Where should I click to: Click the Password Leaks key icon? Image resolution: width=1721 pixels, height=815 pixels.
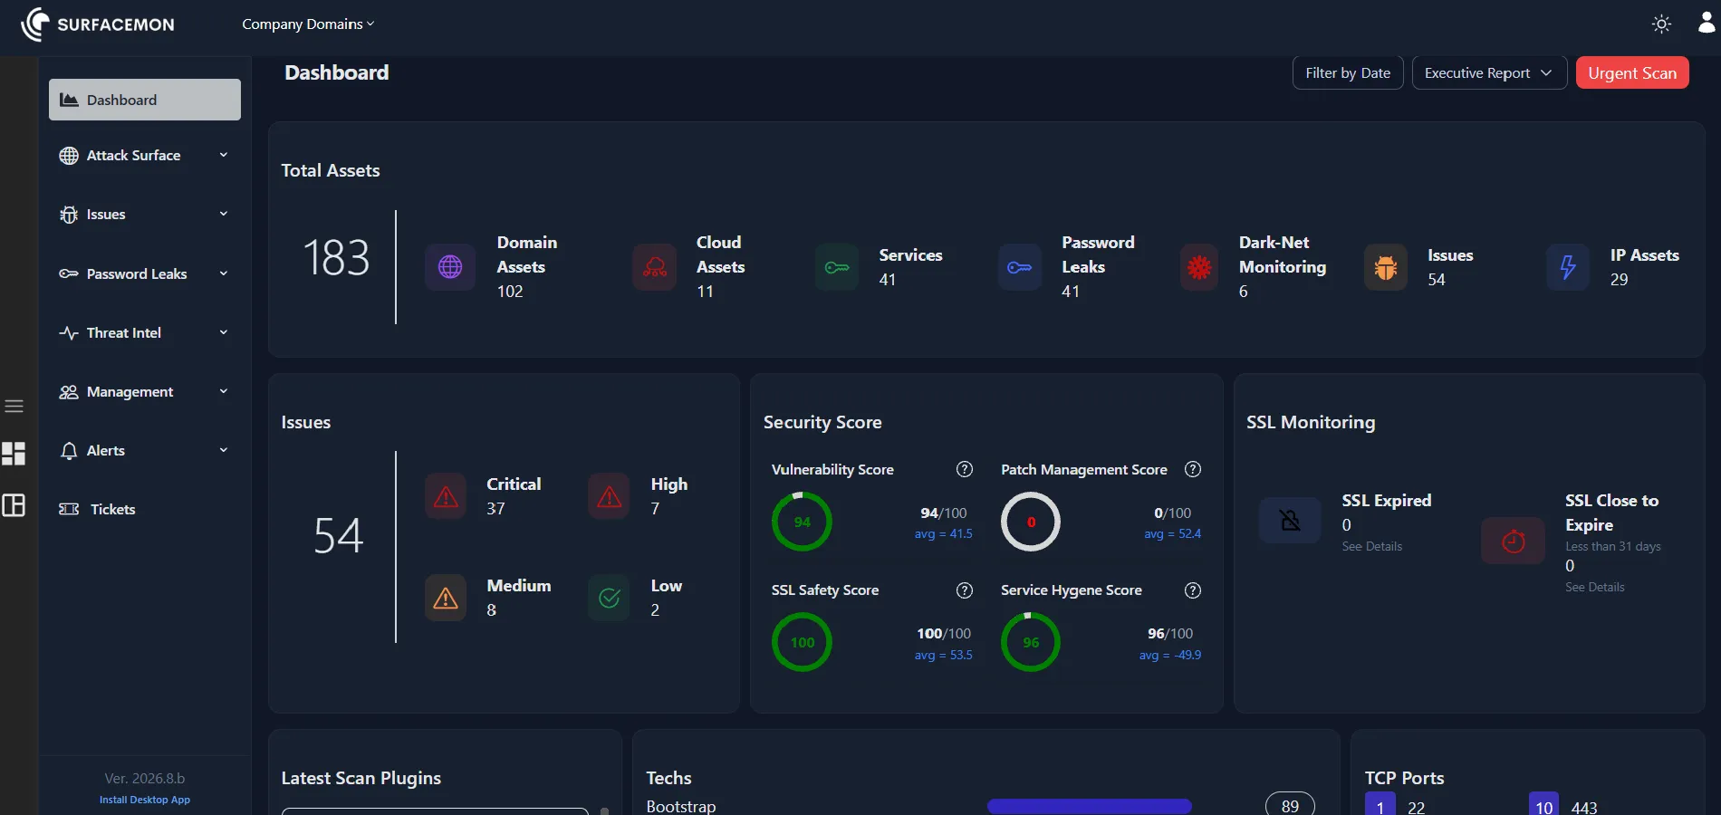point(1020,267)
